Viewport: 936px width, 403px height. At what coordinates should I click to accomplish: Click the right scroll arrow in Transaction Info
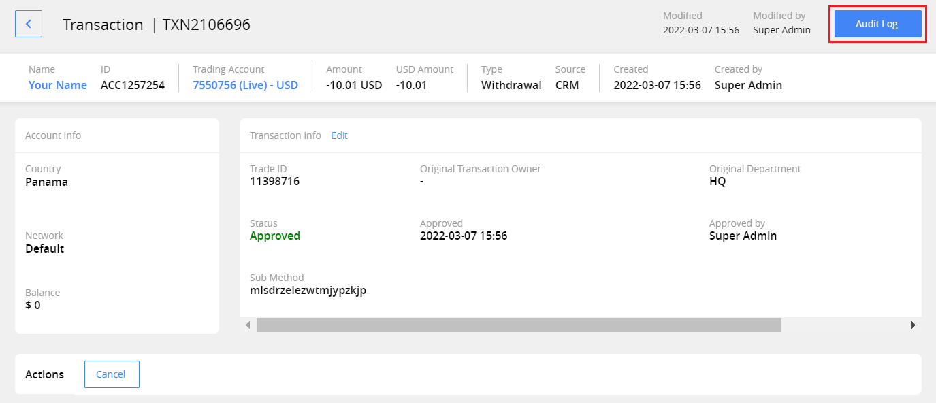point(914,325)
